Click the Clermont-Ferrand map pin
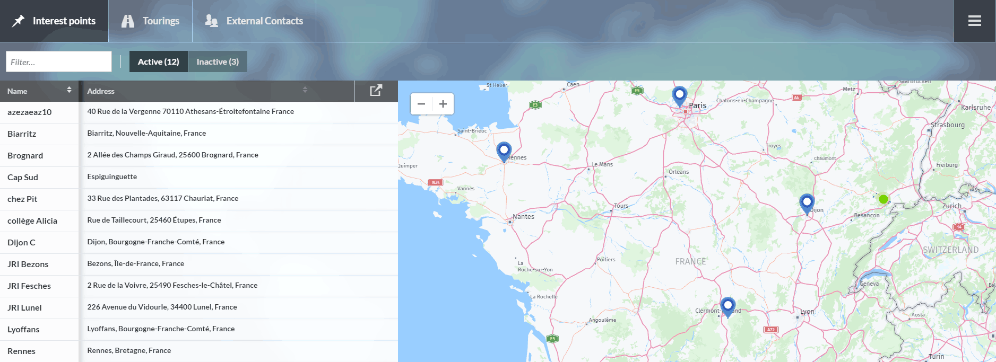 coord(727,306)
